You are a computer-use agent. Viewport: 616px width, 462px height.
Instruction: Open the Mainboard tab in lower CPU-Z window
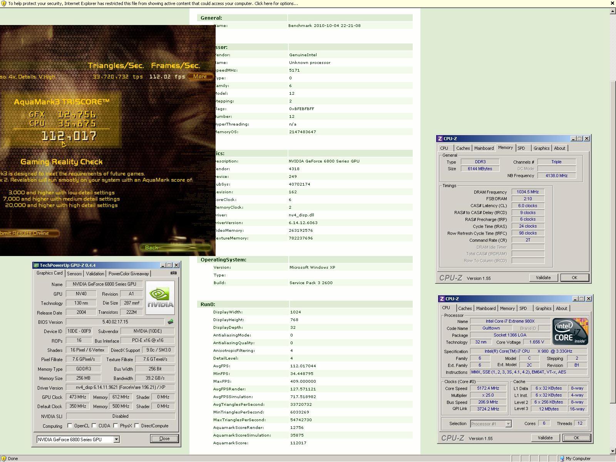coord(486,308)
